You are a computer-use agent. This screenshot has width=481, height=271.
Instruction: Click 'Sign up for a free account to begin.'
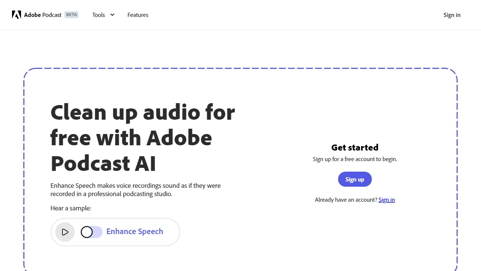[355, 159]
